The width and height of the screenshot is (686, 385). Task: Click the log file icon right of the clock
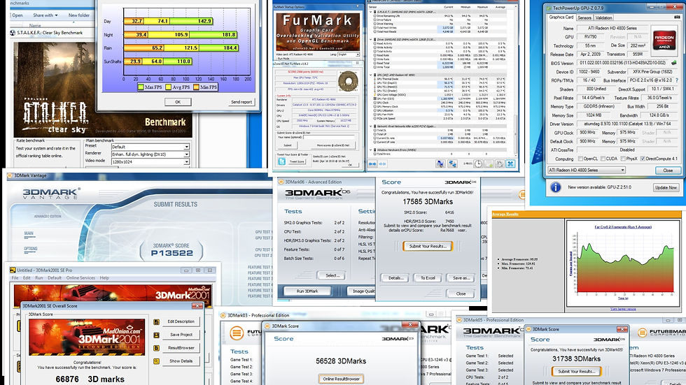coord(489,164)
